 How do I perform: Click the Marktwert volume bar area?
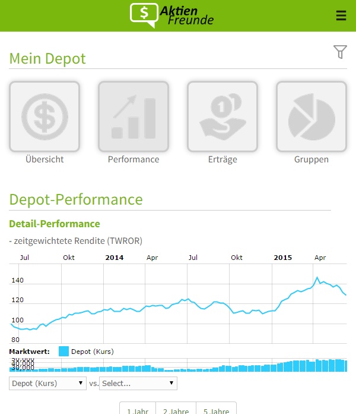(x=178, y=365)
